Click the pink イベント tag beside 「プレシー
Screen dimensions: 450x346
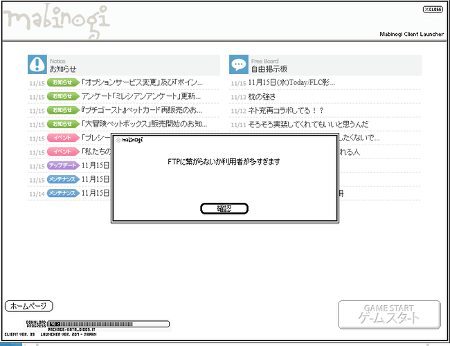click(63, 138)
